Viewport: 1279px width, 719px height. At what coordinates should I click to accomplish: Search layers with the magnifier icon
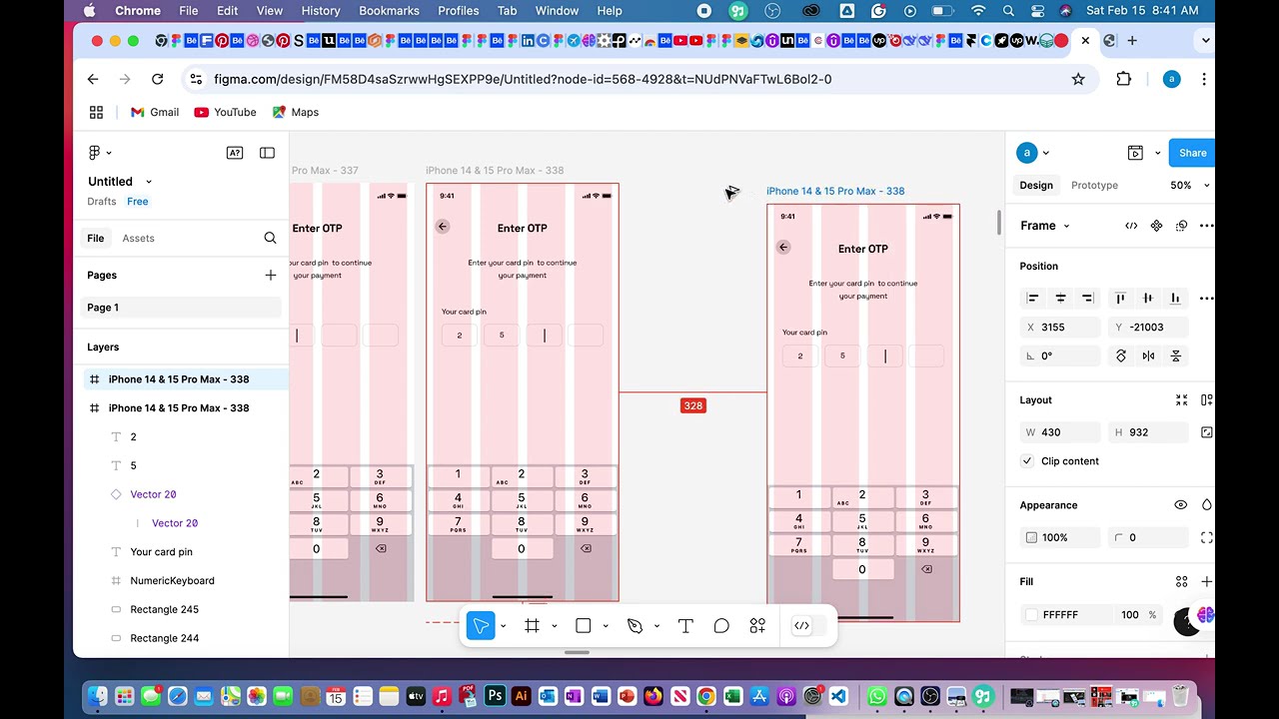point(270,238)
